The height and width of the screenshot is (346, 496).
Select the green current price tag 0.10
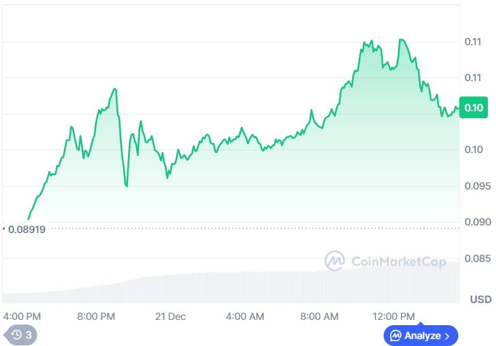pyautogui.click(x=474, y=108)
